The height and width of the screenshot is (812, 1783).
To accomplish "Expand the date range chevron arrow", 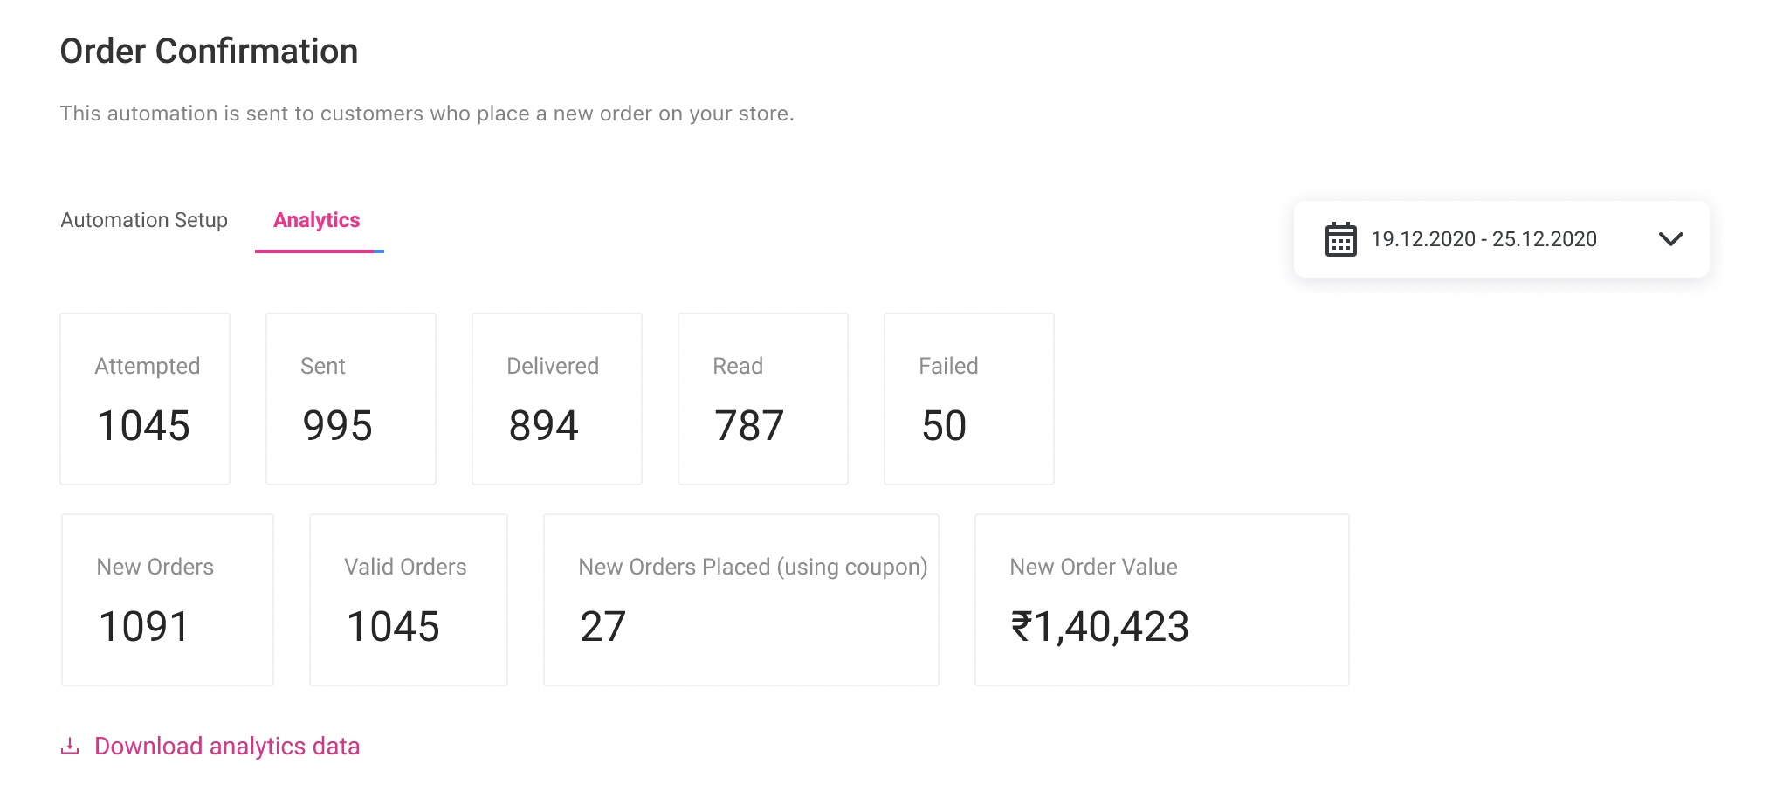I will click(x=1669, y=239).
